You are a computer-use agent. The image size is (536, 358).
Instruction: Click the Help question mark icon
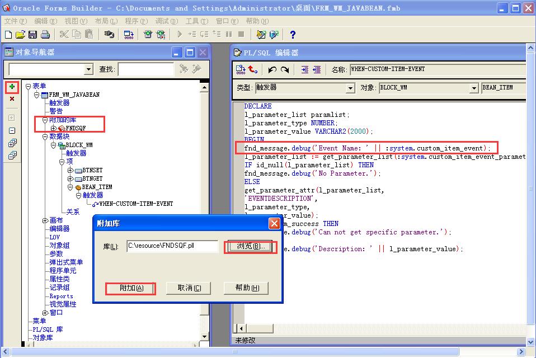pos(291,35)
